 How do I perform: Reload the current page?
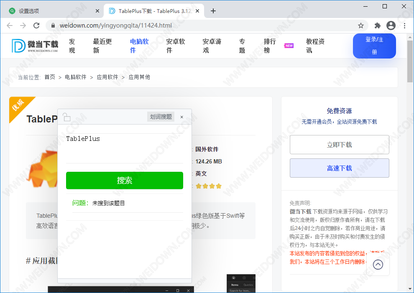(36, 25)
